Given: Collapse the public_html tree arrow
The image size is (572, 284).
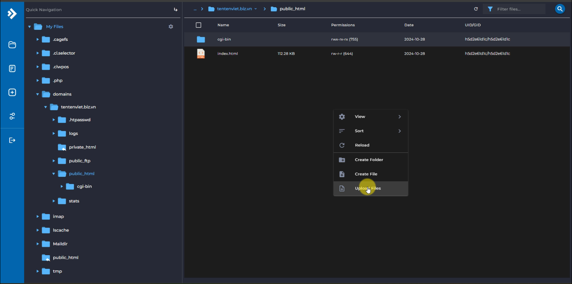Looking at the screenshot, I should 54,174.
